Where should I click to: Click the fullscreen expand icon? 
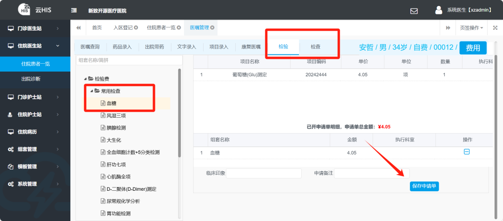[495, 28]
